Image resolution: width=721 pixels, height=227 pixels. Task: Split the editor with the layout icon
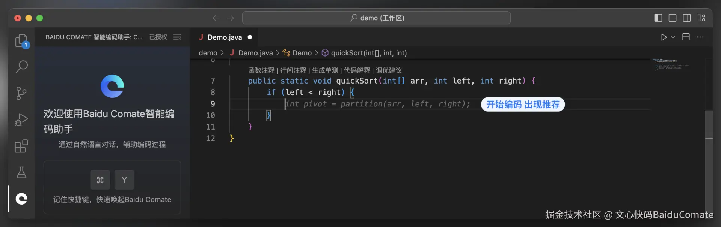tap(686, 37)
